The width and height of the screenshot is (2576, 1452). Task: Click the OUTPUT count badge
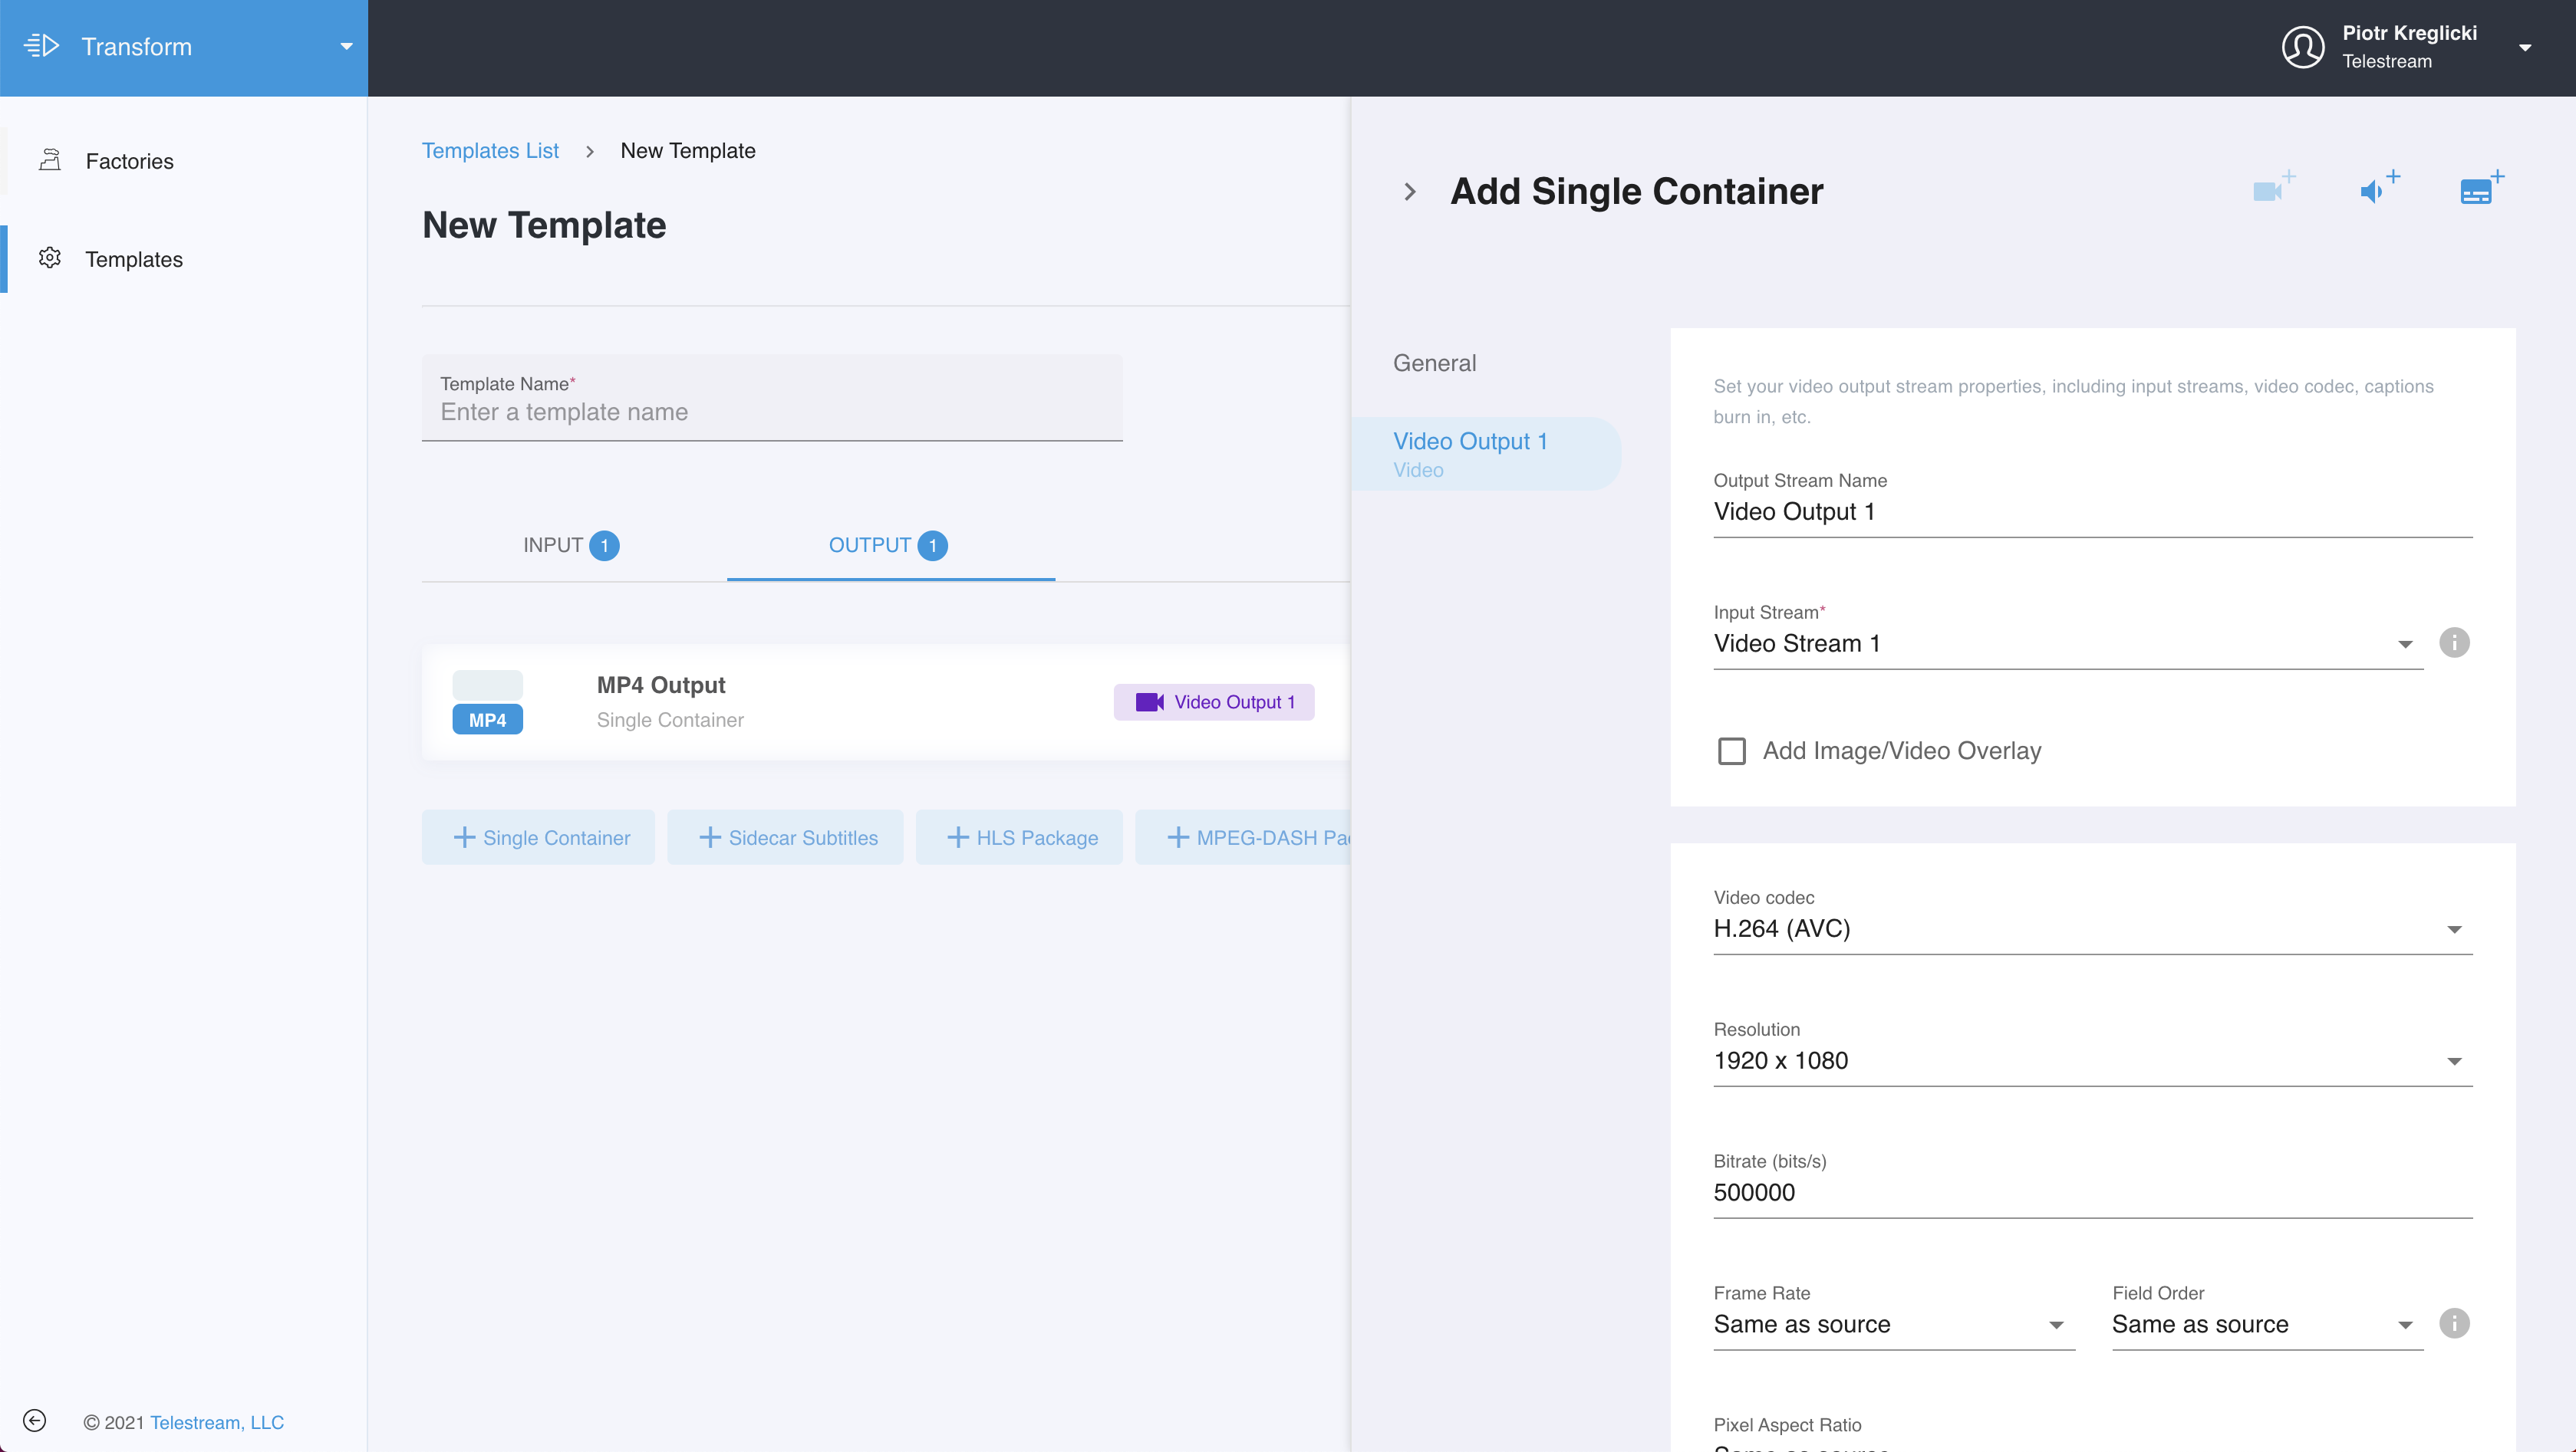[x=932, y=546]
